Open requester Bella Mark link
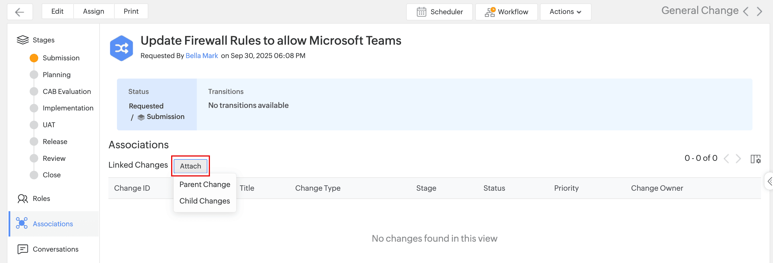This screenshot has width=773, height=263. coord(202,56)
